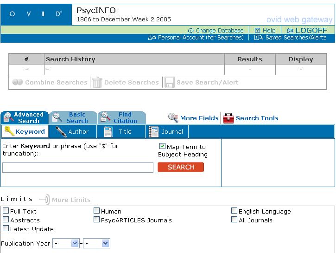
Task: Click the Saved Searches/Alerts icon
Action: 259,38
